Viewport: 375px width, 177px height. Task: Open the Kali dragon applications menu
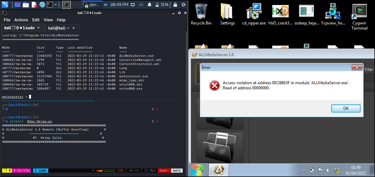(5, 5)
